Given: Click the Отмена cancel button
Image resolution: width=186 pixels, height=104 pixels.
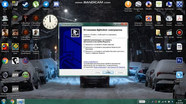Looking at the screenshot, I should 120,73.
